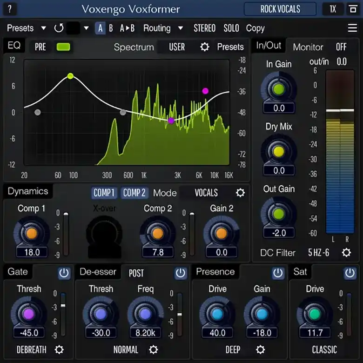The height and width of the screenshot is (363, 363).
Task: Open the Routing menu
Action: tap(157, 28)
